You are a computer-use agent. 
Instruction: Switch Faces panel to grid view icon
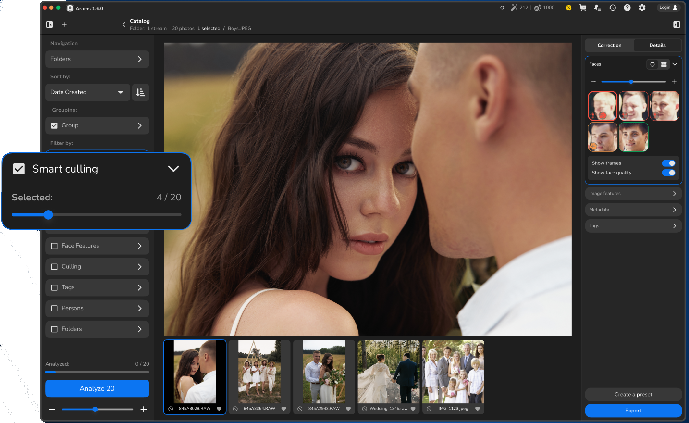point(664,64)
